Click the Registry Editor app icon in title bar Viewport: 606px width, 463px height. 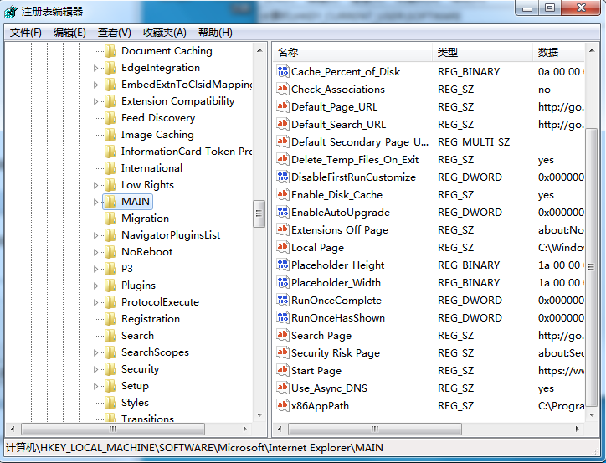pos(10,11)
